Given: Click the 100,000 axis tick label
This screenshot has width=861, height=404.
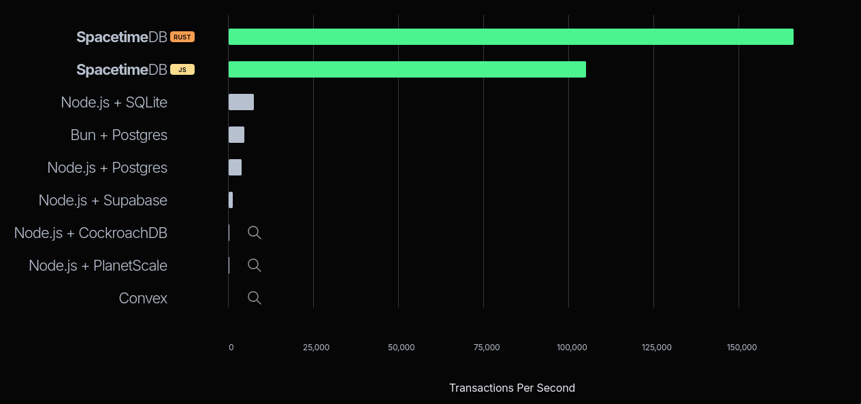Looking at the screenshot, I should [572, 348].
